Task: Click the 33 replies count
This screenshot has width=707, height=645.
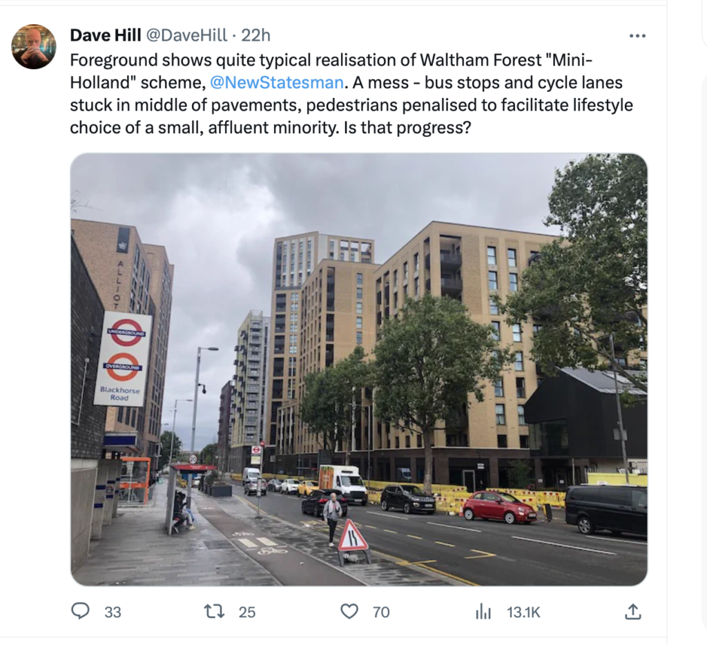Action: click(113, 612)
